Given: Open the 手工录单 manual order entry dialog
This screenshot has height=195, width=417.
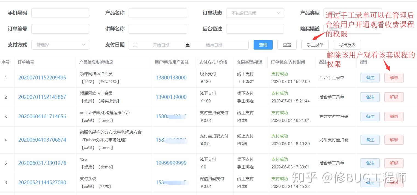Looking at the screenshot, I should pos(315,45).
